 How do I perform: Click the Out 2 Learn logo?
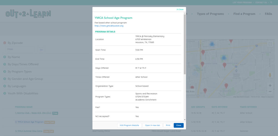pos(28,14)
